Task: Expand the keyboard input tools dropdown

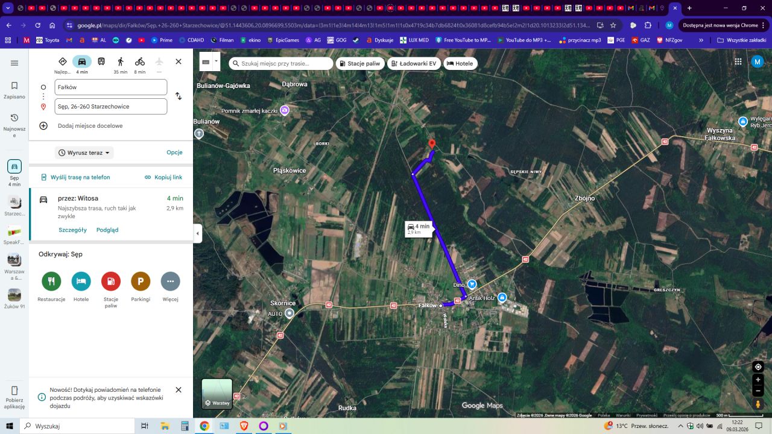Action: coord(216,61)
